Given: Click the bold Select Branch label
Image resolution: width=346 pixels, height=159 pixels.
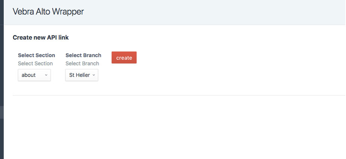Looking at the screenshot, I should click(x=83, y=55).
